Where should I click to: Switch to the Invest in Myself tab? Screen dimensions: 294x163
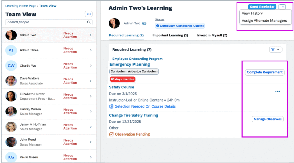[212, 35]
